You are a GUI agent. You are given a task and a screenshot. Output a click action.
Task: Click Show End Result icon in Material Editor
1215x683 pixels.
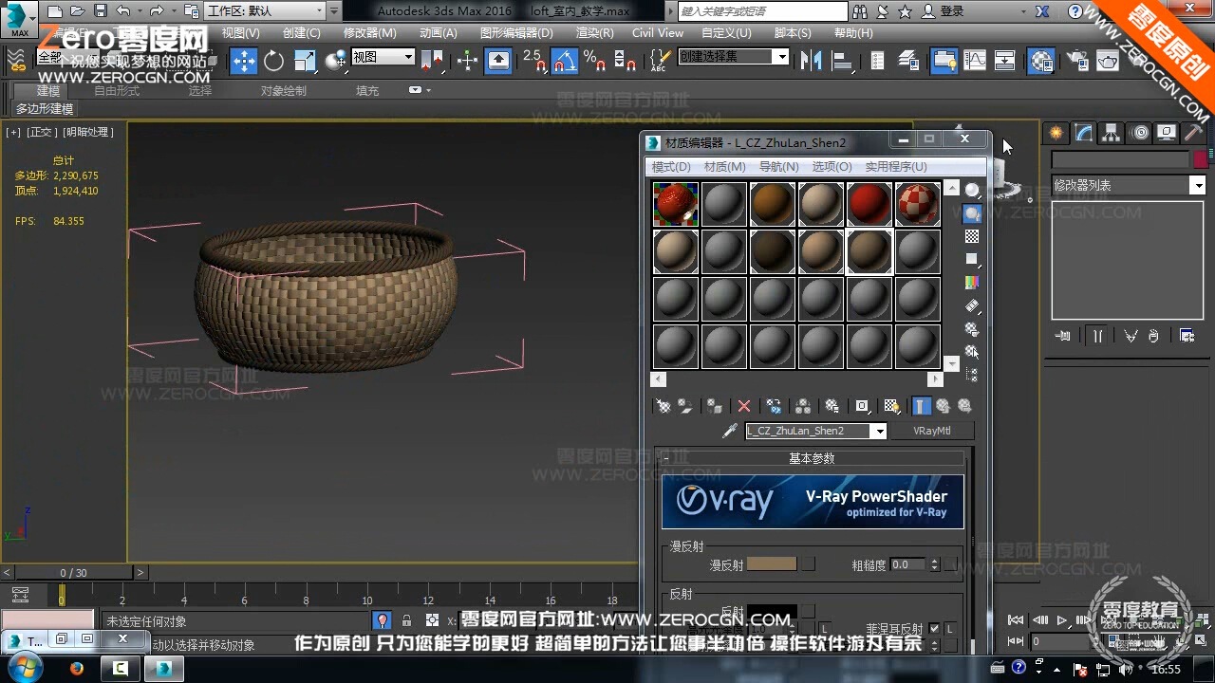tap(921, 406)
